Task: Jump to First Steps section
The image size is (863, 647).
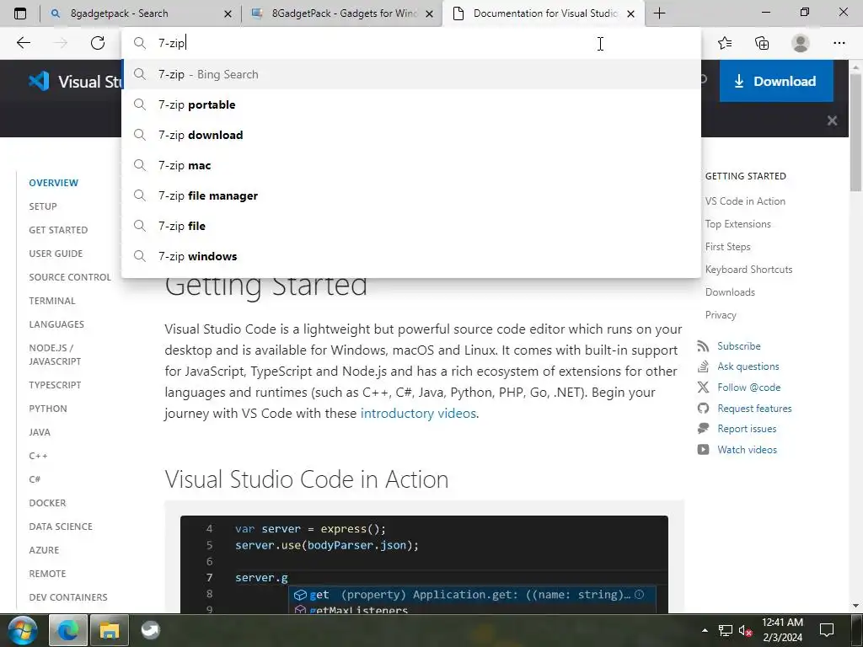Action: tap(727, 247)
